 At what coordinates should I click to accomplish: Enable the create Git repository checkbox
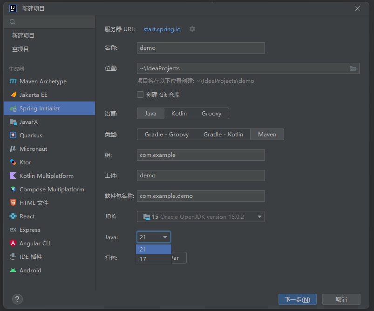140,95
